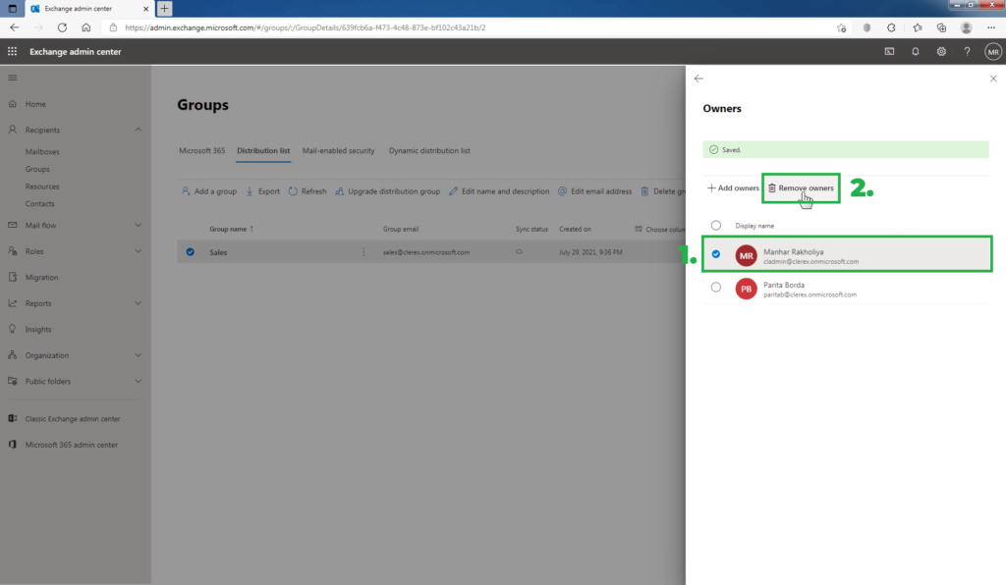
Task: Open Microsoft 365 admin center link
Action: [71, 445]
